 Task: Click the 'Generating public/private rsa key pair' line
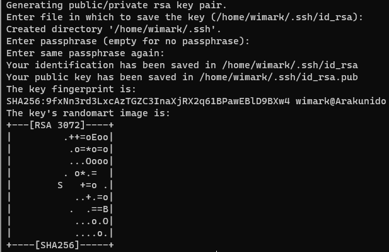[117, 5]
